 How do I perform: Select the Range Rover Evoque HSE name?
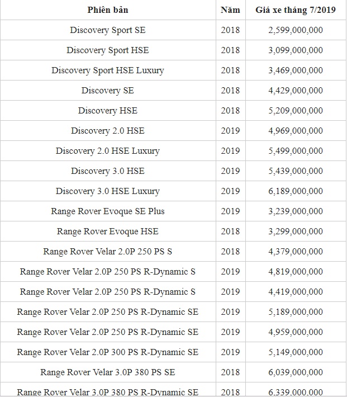(107, 231)
